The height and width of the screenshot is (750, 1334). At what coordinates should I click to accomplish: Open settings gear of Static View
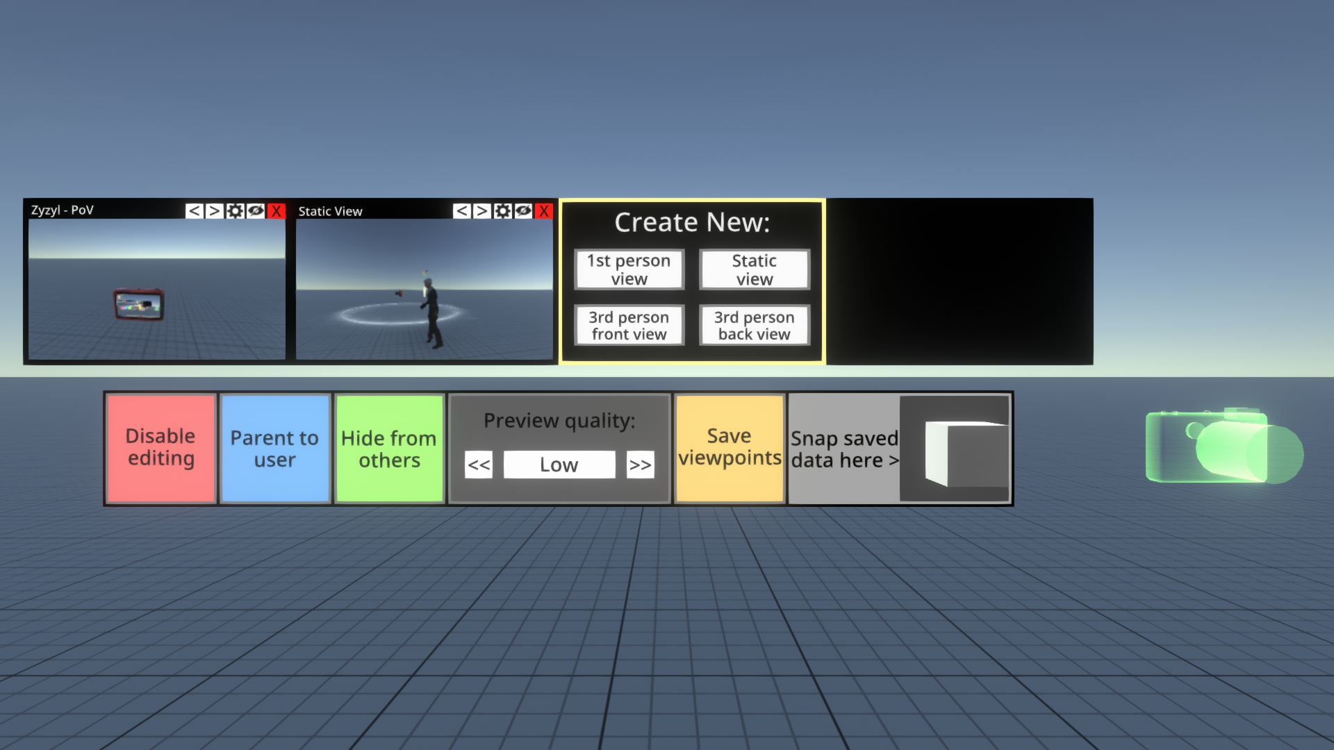tap(502, 210)
